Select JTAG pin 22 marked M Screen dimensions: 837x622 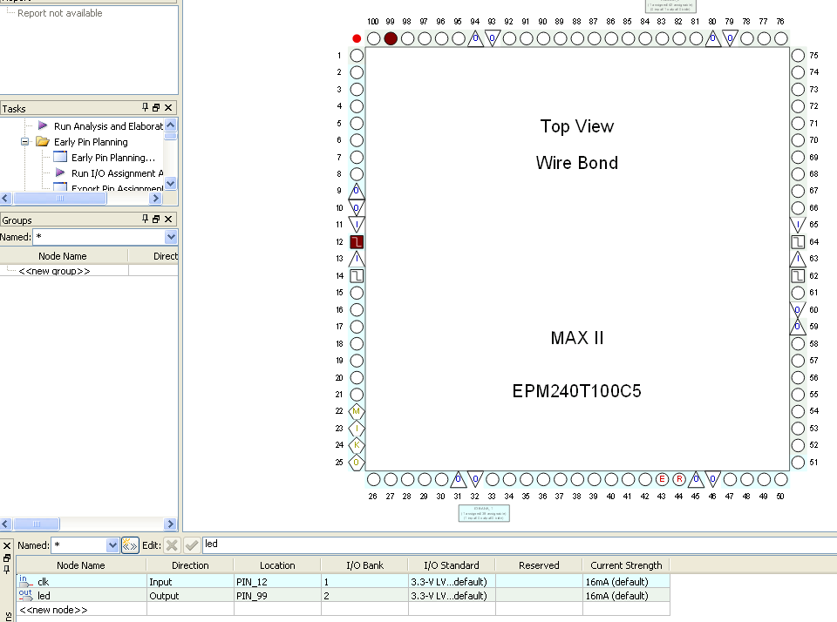[x=357, y=411]
